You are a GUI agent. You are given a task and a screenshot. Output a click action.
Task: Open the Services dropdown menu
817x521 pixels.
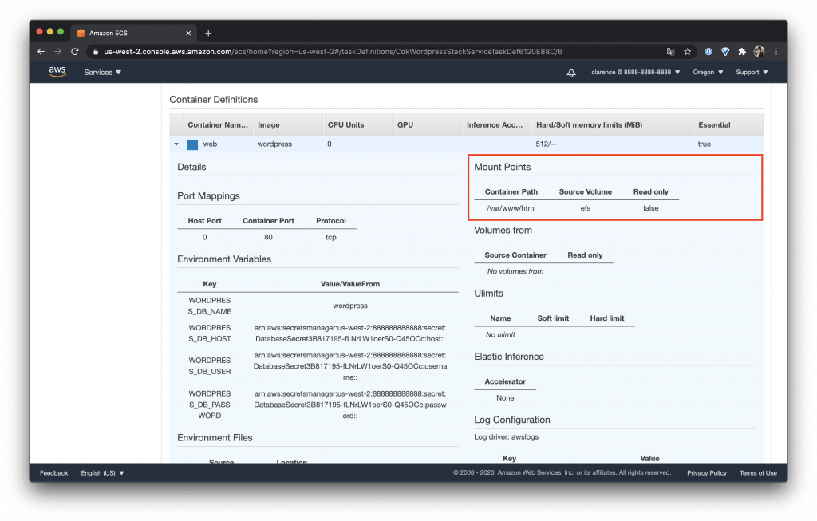click(103, 72)
